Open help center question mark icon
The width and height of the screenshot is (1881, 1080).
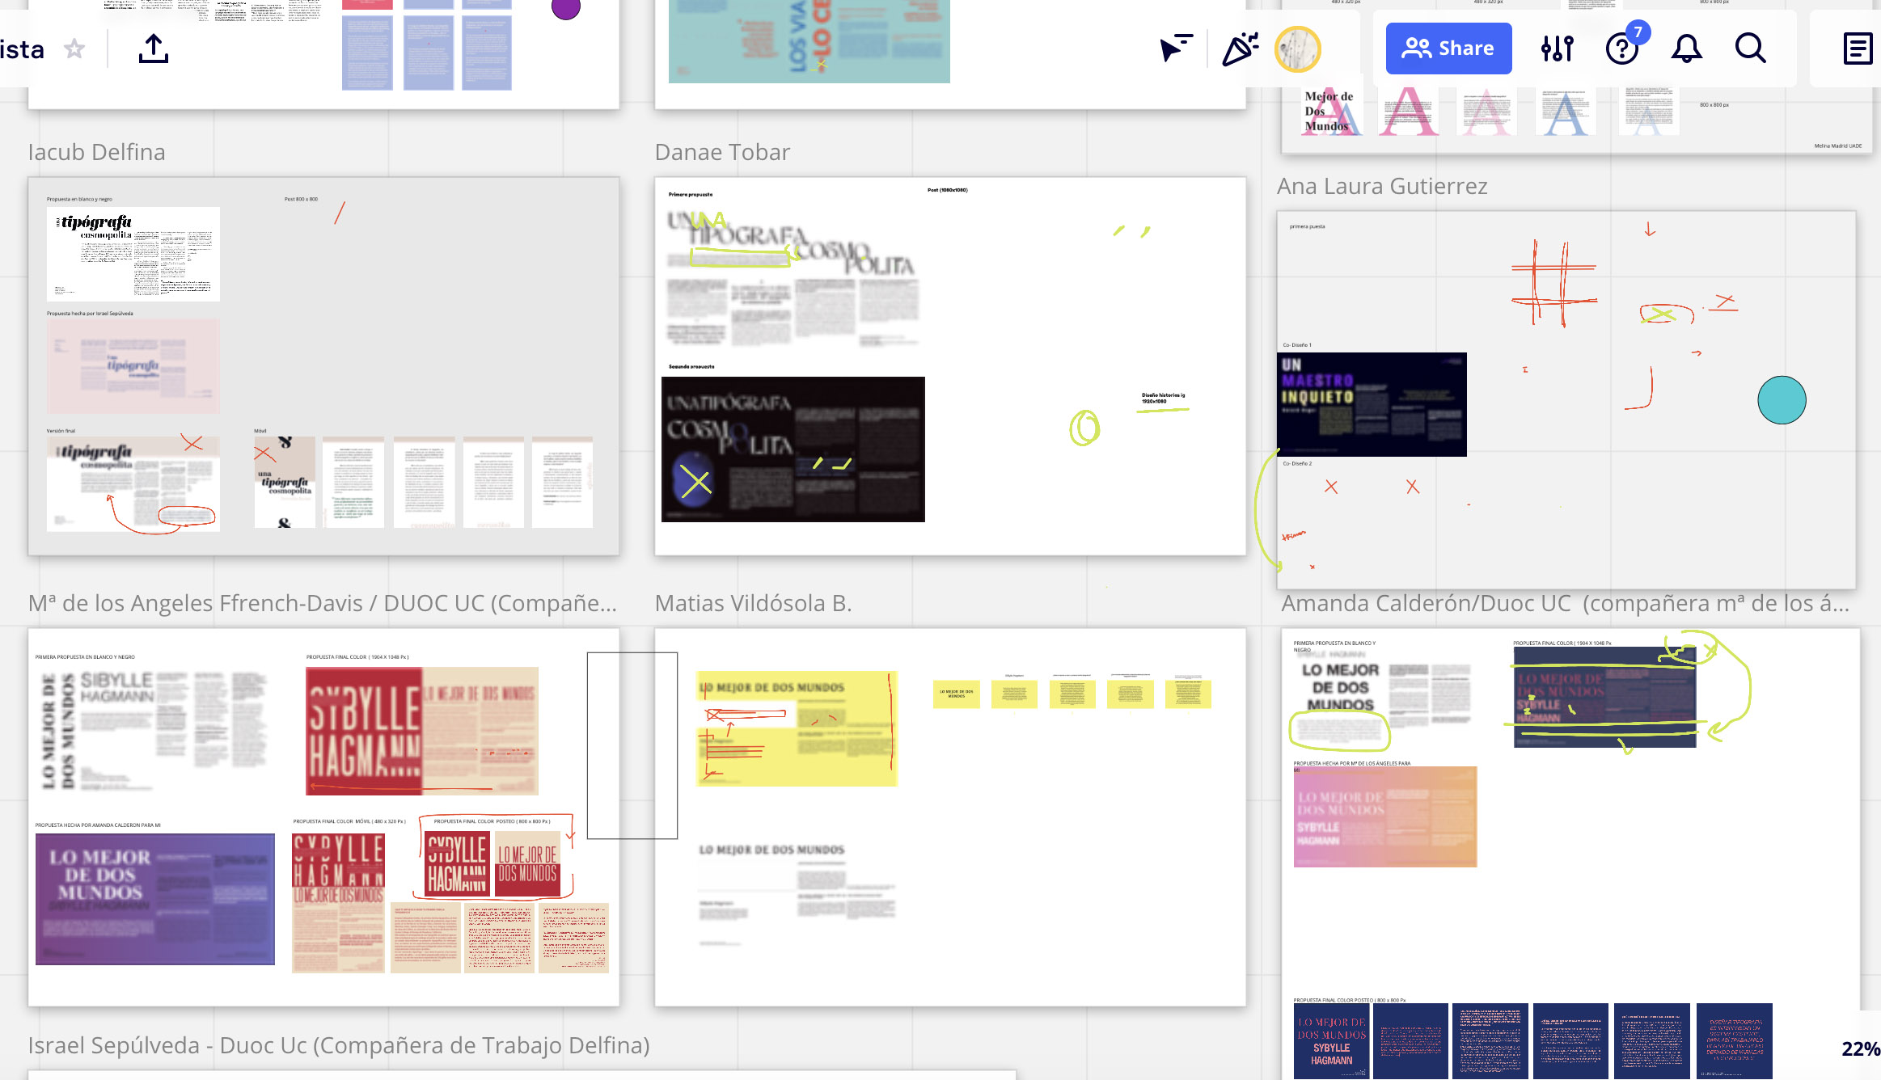[x=1621, y=49]
